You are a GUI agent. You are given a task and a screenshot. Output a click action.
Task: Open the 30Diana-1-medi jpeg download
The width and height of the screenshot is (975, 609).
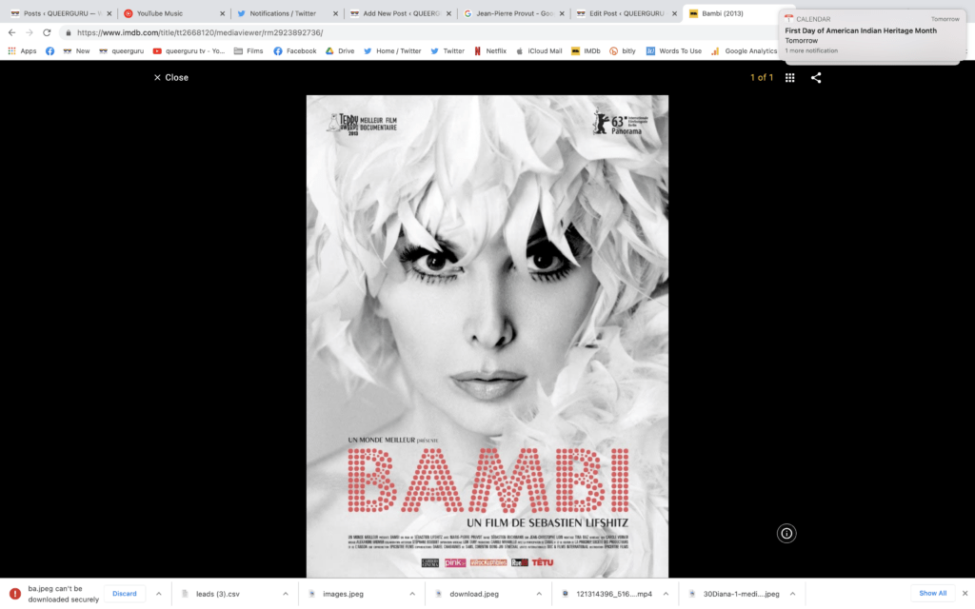coord(741,594)
